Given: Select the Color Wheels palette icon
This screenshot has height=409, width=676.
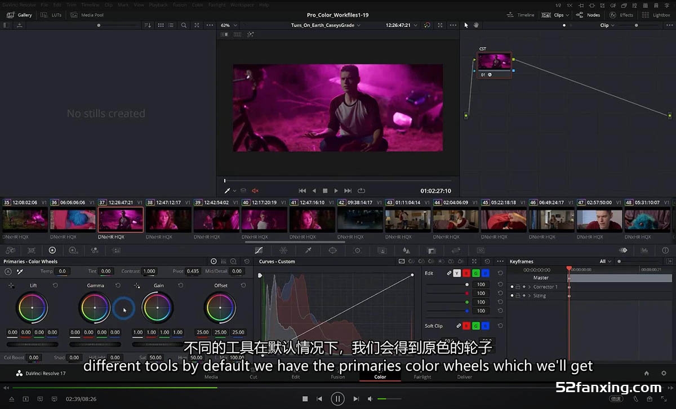Looking at the screenshot, I should coord(52,250).
